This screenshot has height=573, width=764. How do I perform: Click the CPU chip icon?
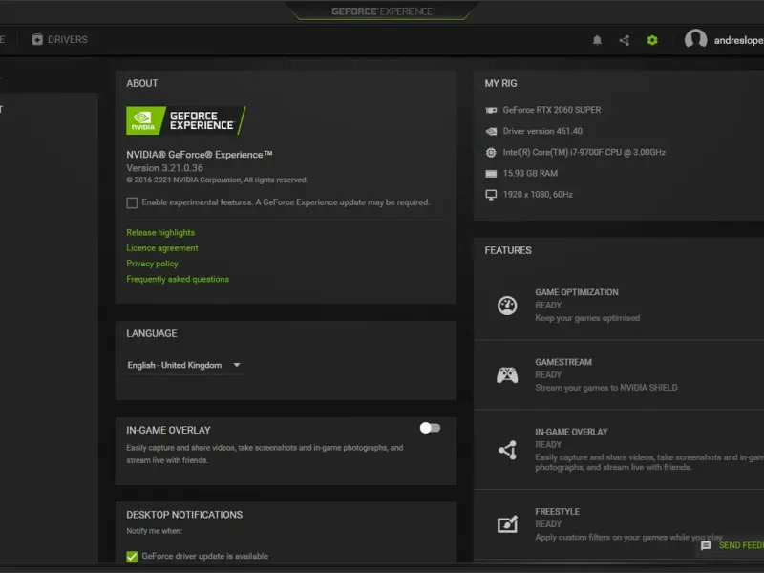click(x=491, y=152)
